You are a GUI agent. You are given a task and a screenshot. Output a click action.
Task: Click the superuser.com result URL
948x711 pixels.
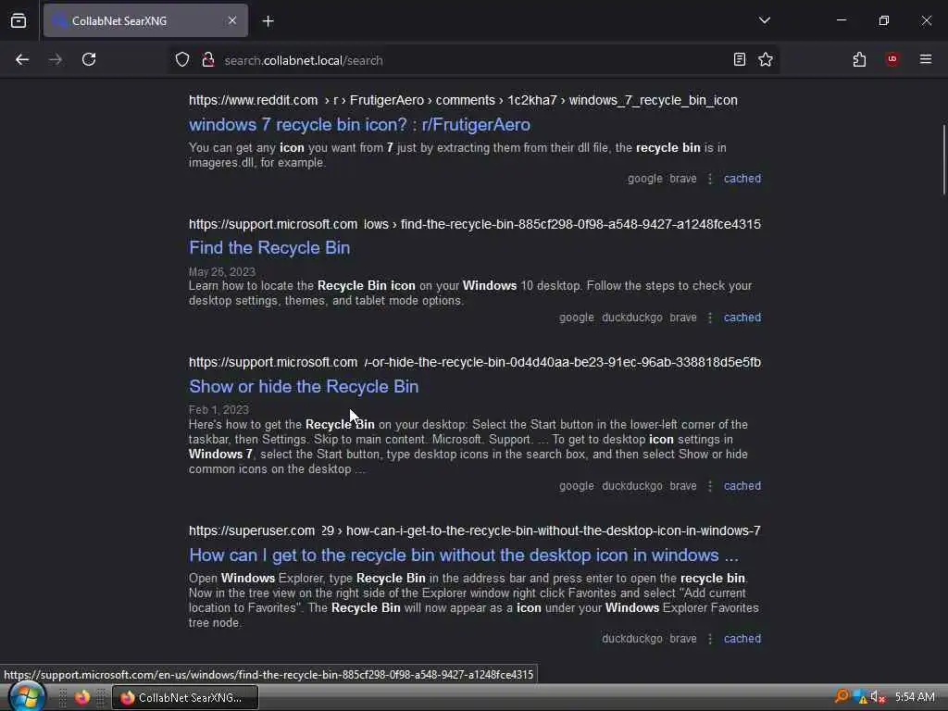(x=475, y=530)
